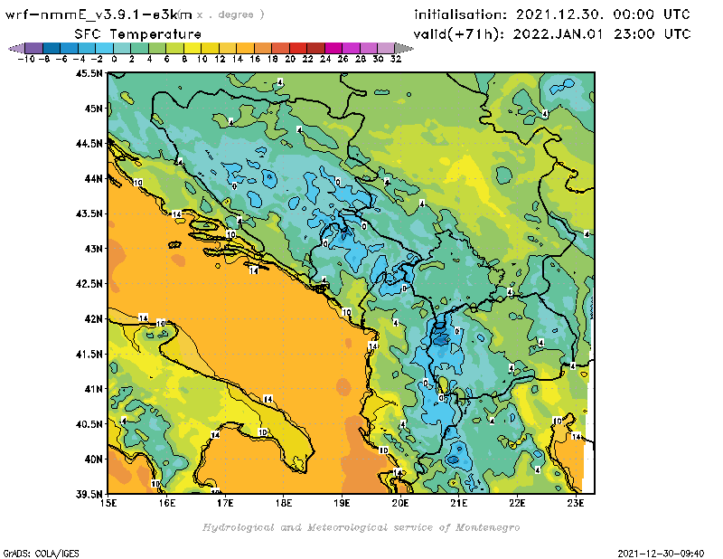The width and height of the screenshot is (723, 559).
Task: Click the 16E longitude label
Action: [167, 503]
